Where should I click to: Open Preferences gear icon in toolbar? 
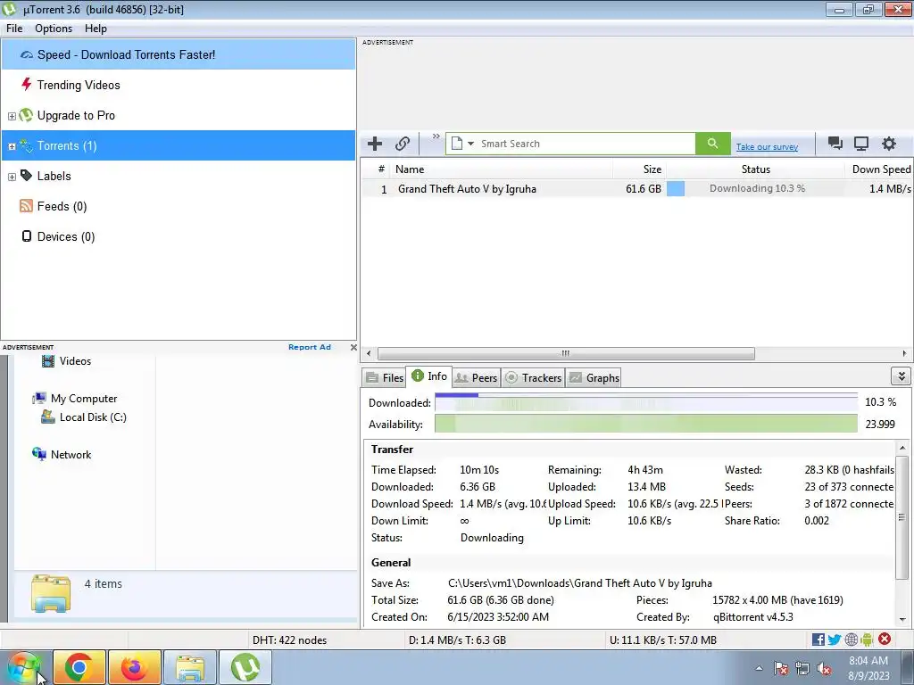[x=888, y=144]
